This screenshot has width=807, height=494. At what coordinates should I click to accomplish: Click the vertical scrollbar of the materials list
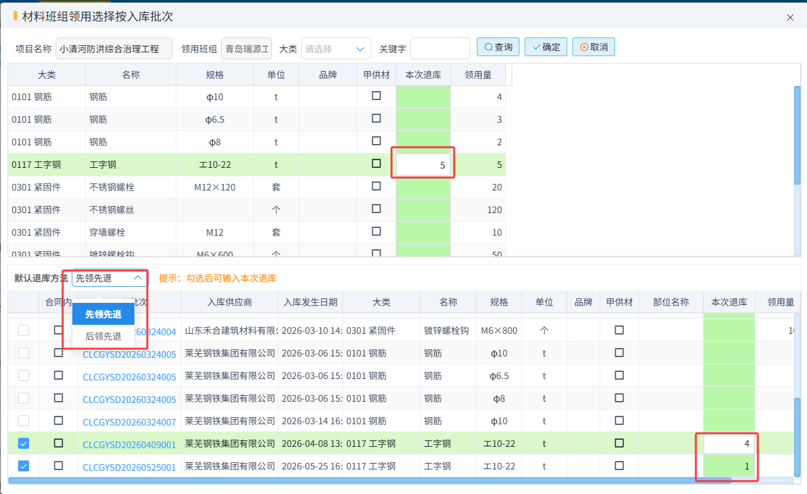tap(797, 136)
